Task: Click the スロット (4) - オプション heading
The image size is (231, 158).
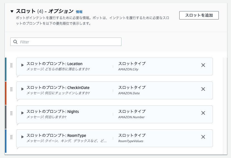Action: (x=45, y=11)
